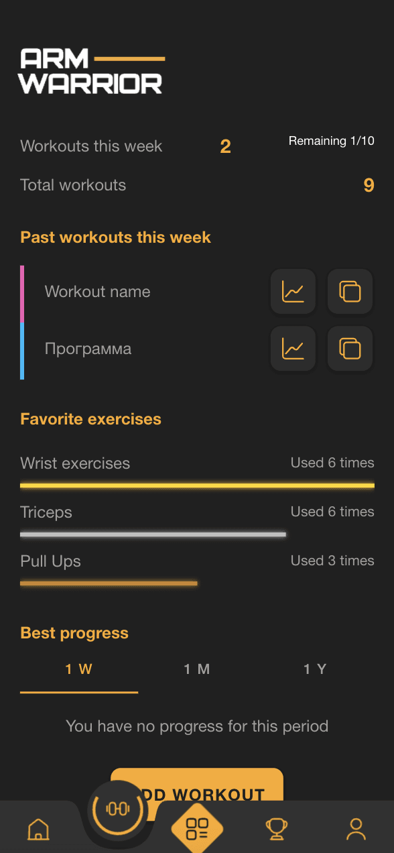Open the Pull Ups exercise entry

coord(50,561)
